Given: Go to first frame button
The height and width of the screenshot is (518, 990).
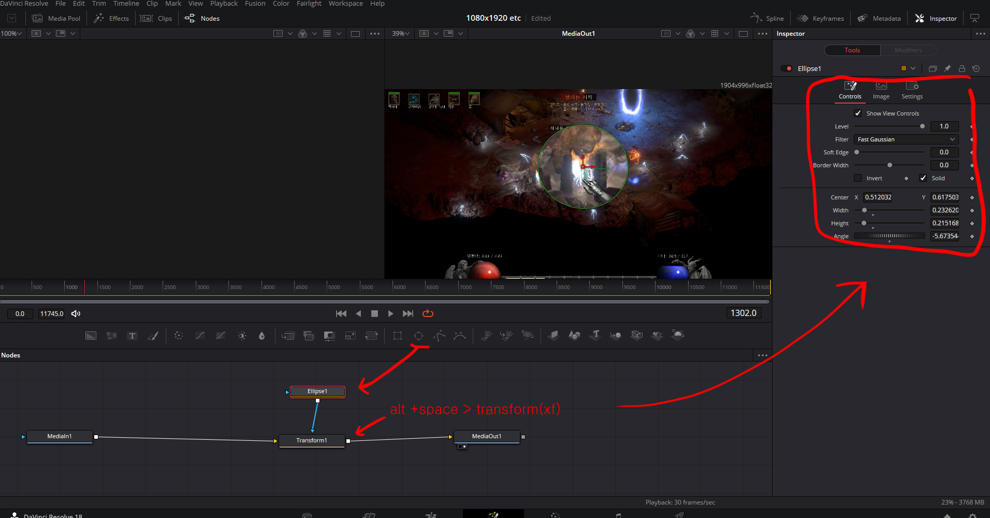Looking at the screenshot, I should point(341,313).
